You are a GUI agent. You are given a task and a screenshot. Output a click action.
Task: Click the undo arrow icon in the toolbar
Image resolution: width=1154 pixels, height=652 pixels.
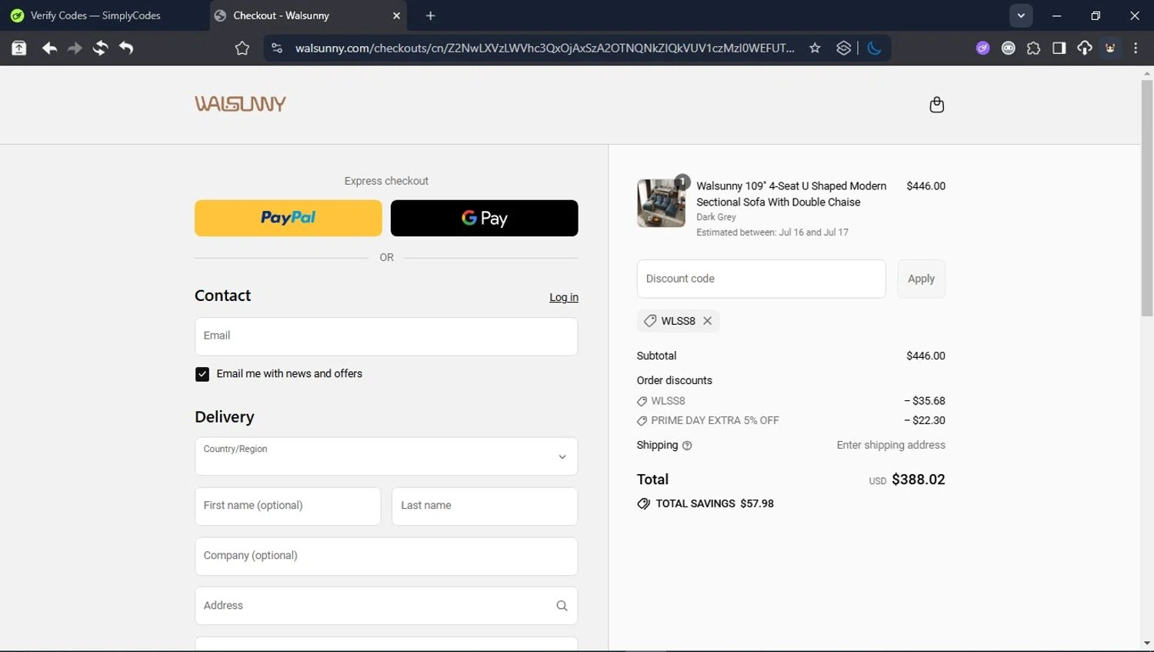(x=126, y=48)
